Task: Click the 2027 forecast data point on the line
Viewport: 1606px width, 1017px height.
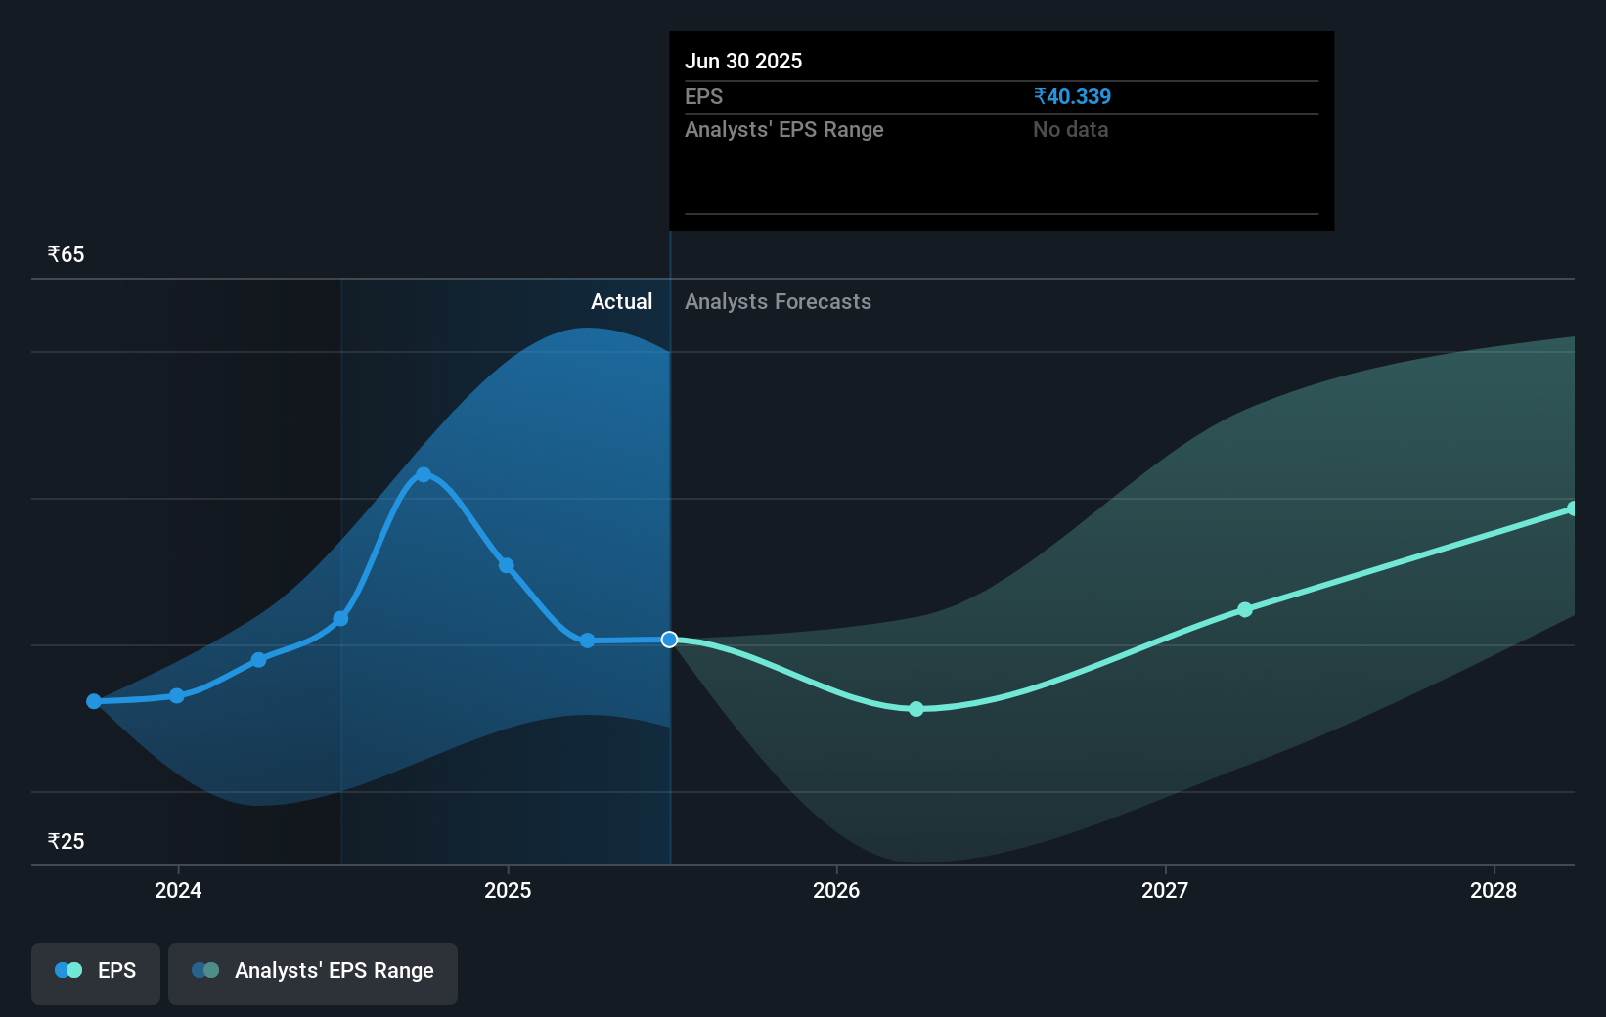Action: tap(1244, 609)
